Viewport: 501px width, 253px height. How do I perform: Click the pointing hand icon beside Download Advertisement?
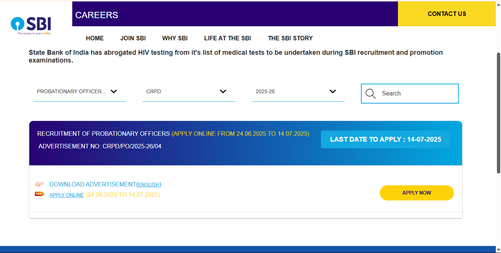pyautogui.click(x=39, y=184)
